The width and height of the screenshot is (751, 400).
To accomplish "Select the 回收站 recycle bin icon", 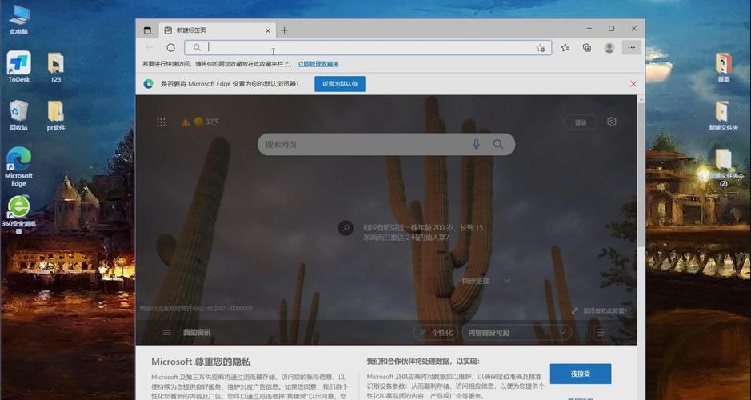I will tap(18, 115).
